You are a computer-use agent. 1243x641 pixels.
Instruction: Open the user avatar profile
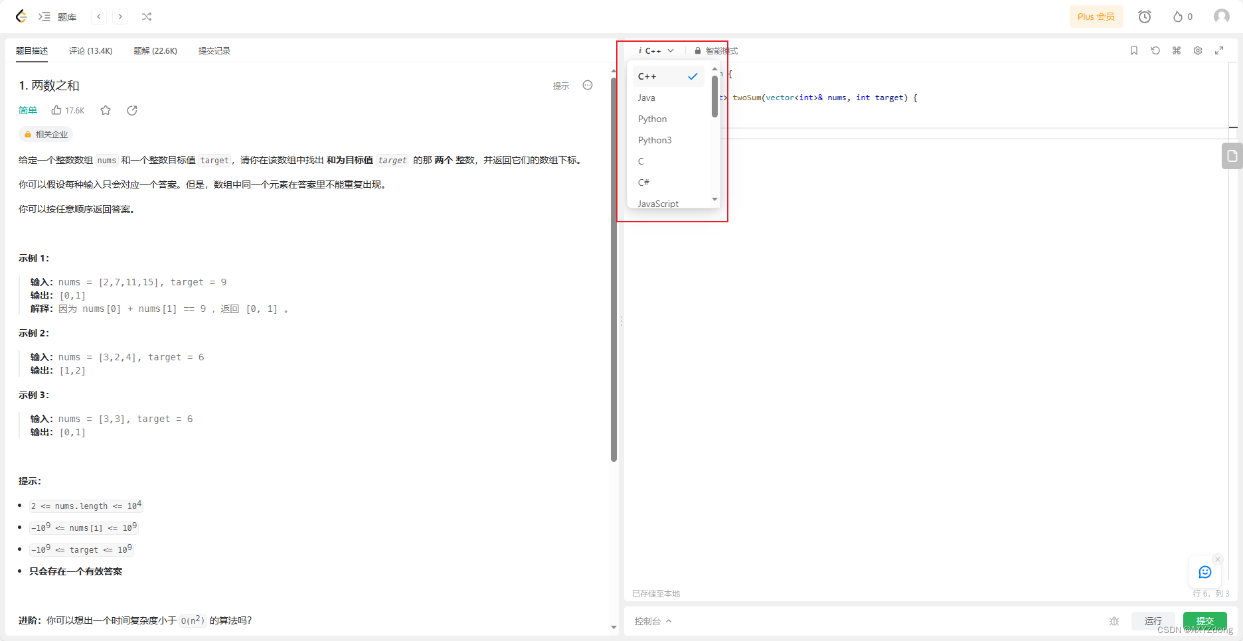1222,17
